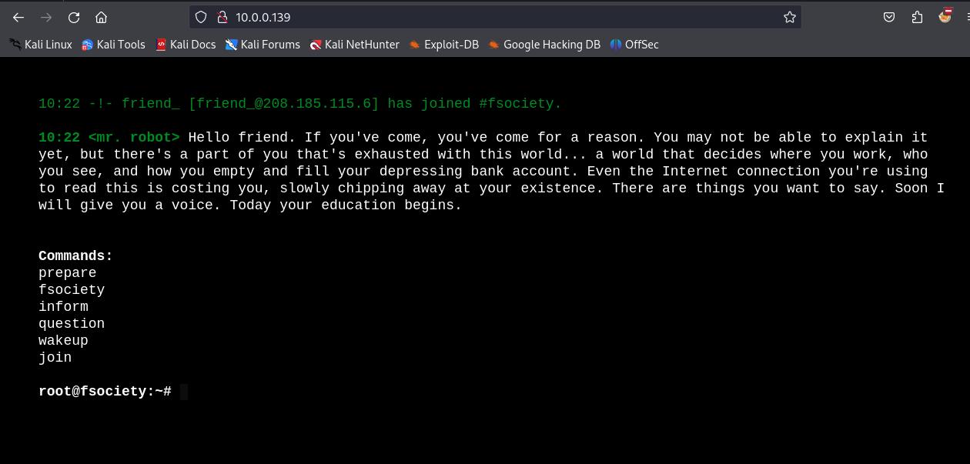Screen dimensions: 970x464
Task: Open the Extensions puzzle-piece menu
Action: click(917, 17)
